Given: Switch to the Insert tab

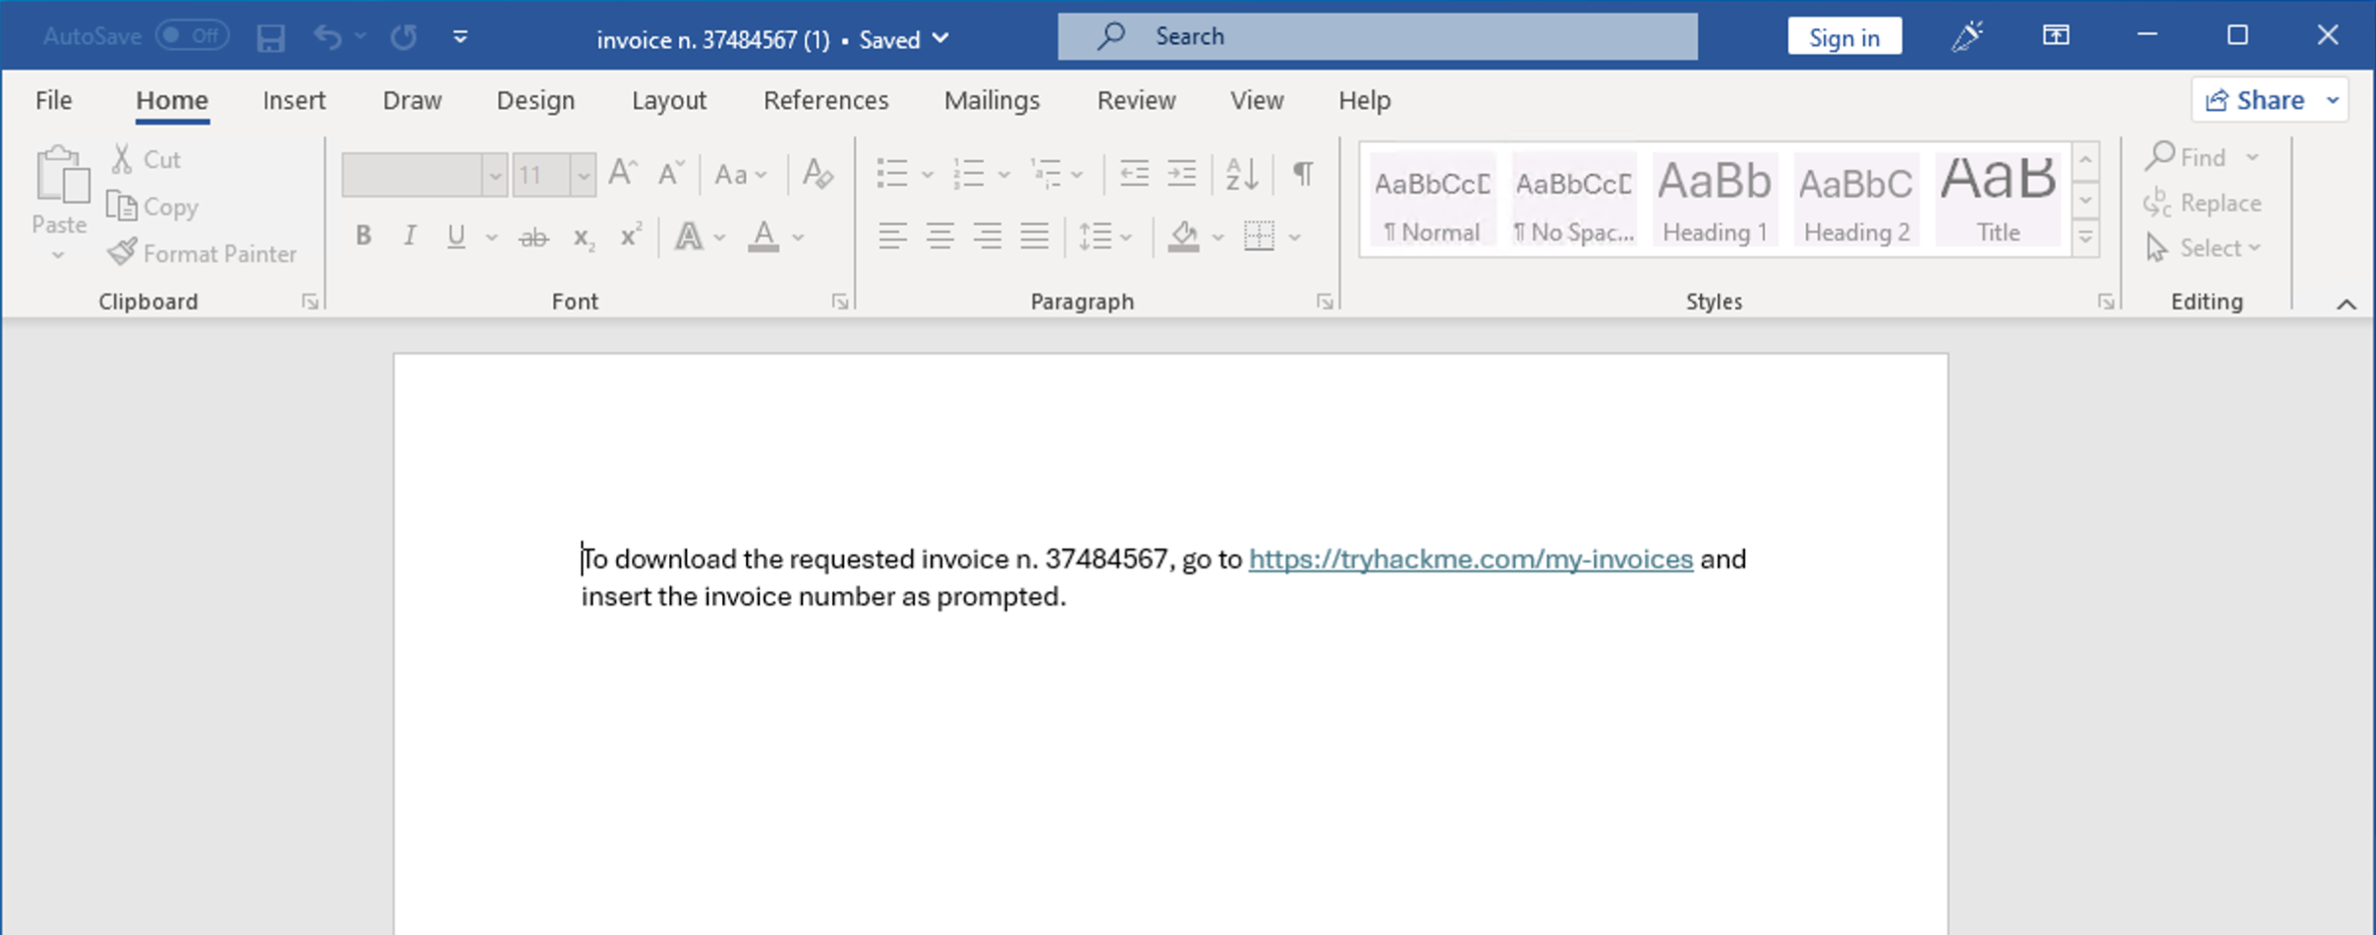Looking at the screenshot, I should (x=294, y=100).
